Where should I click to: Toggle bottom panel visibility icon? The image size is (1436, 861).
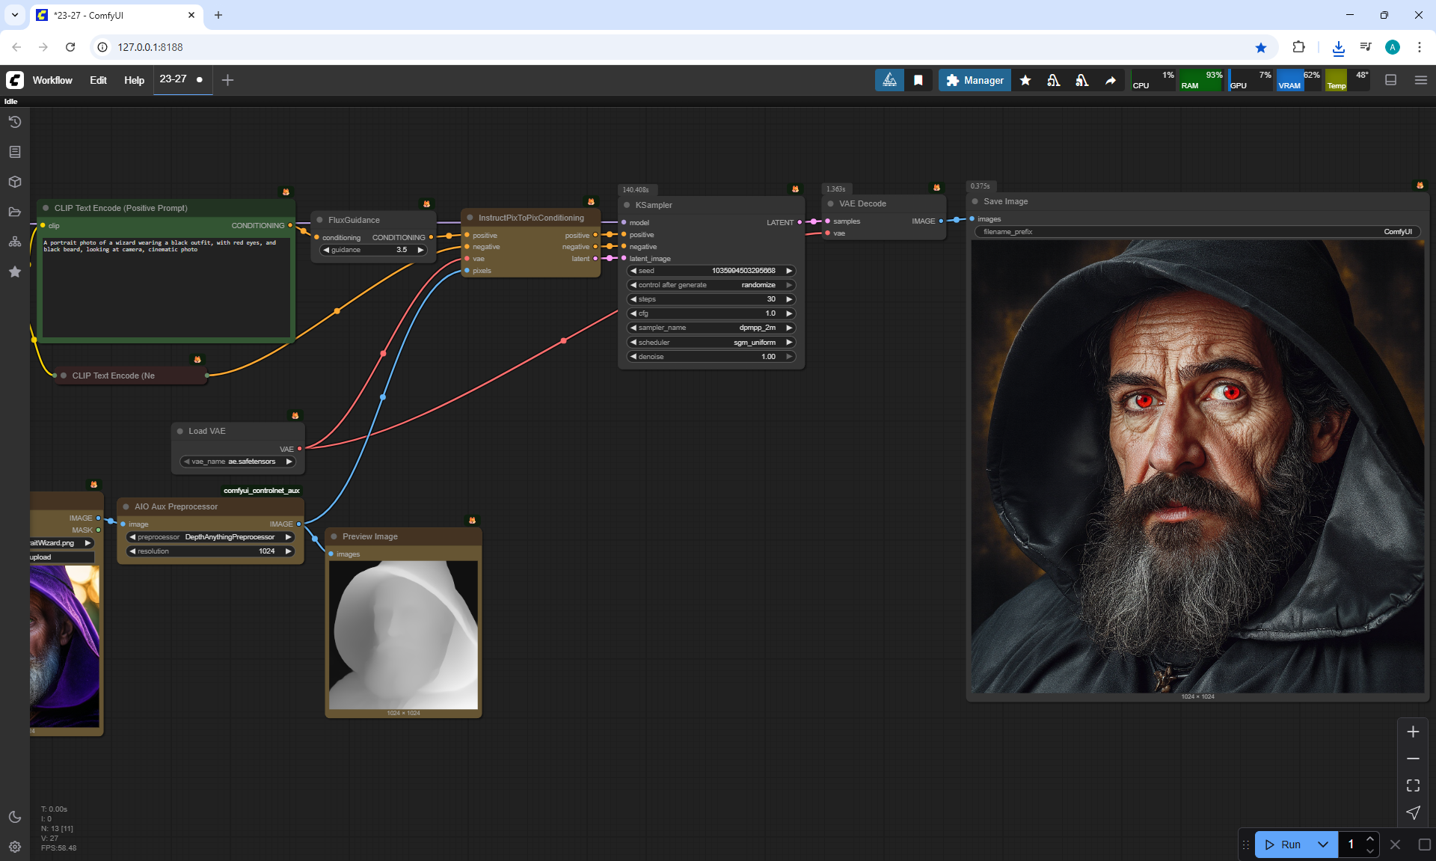click(x=1390, y=80)
